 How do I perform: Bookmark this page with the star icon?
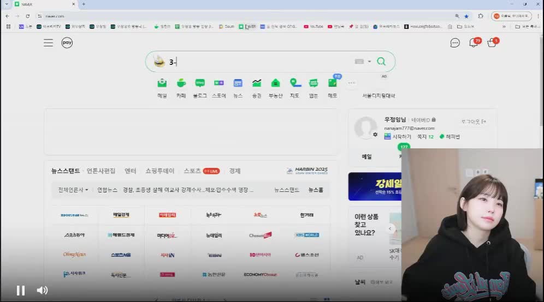tap(466, 16)
